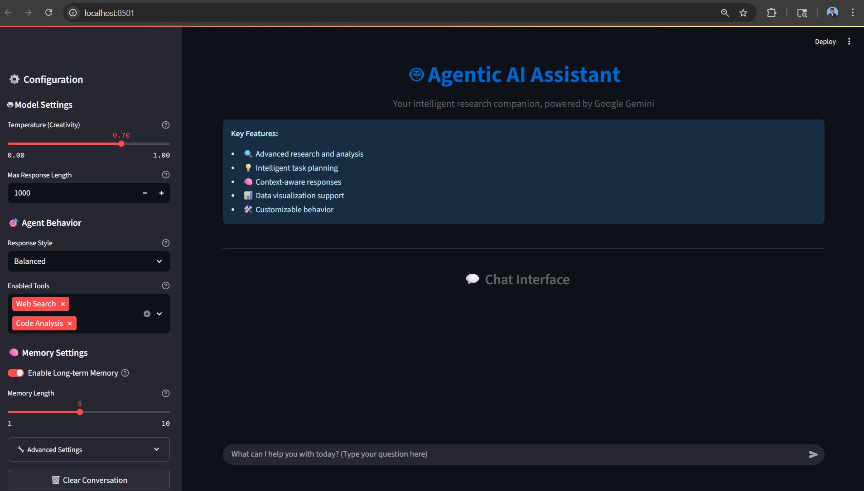Viewport: 864px width, 491px height.
Task: Disable Long-term Memory toggle
Action: pyautogui.click(x=15, y=373)
